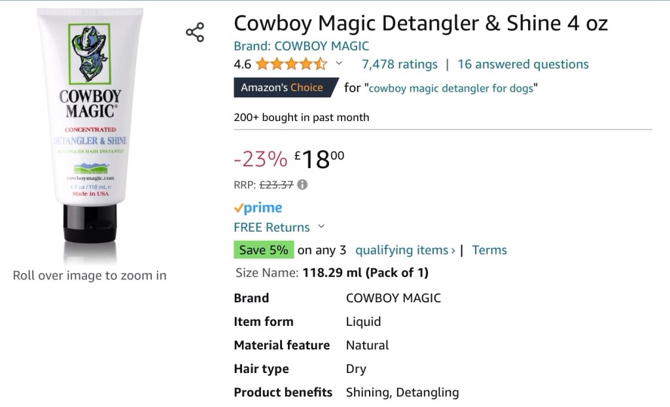The height and width of the screenshot is (407, 670).
Task: Click the share icon beside product image
Action: point(195,32)
